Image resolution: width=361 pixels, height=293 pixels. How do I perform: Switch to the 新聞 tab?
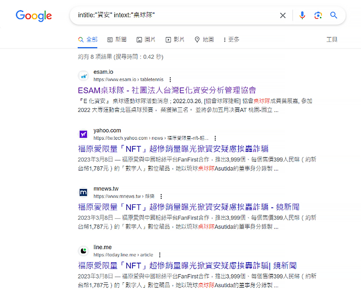click(x=117, y=40)
